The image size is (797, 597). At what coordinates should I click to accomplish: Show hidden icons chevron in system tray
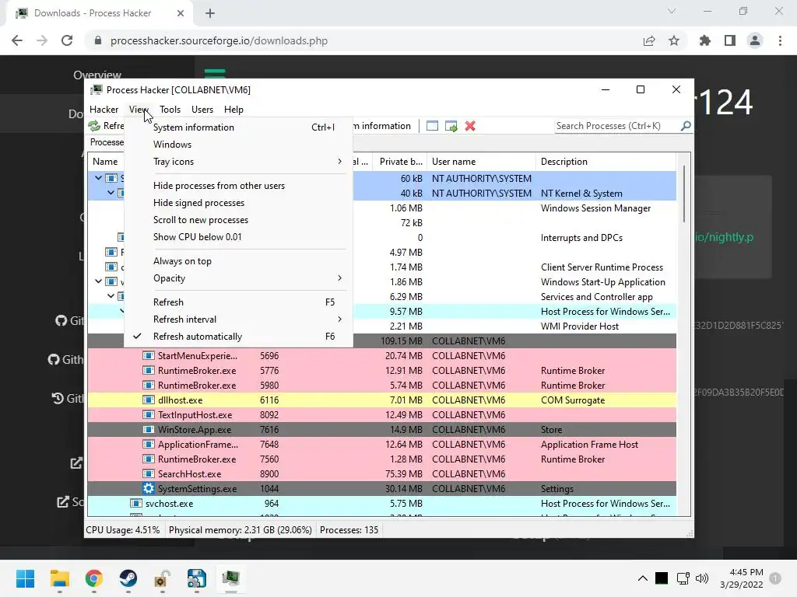[642, 578]
